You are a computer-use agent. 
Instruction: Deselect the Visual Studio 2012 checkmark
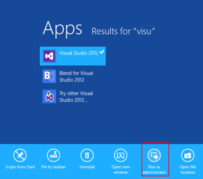pos(102,52)
